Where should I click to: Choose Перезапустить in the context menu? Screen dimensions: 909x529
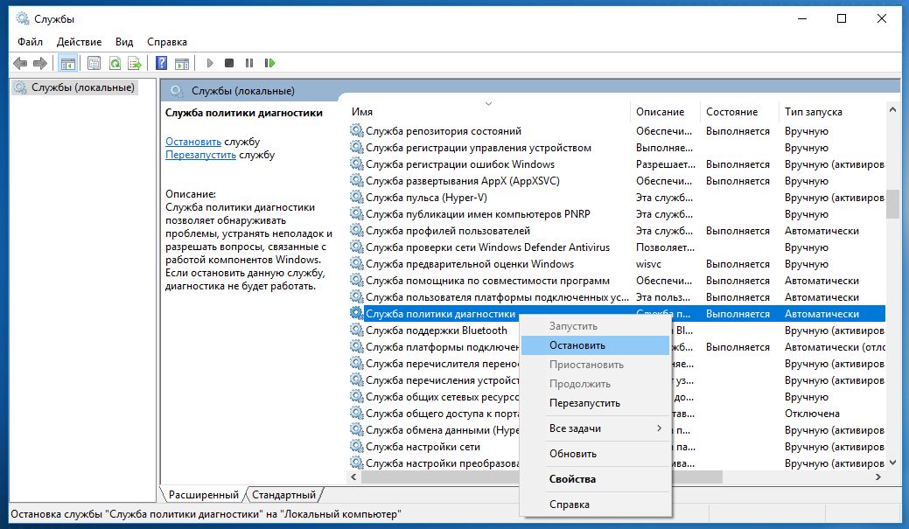596,403
